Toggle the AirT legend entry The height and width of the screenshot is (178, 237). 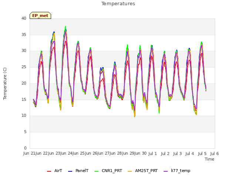click(x=54, y=171)
